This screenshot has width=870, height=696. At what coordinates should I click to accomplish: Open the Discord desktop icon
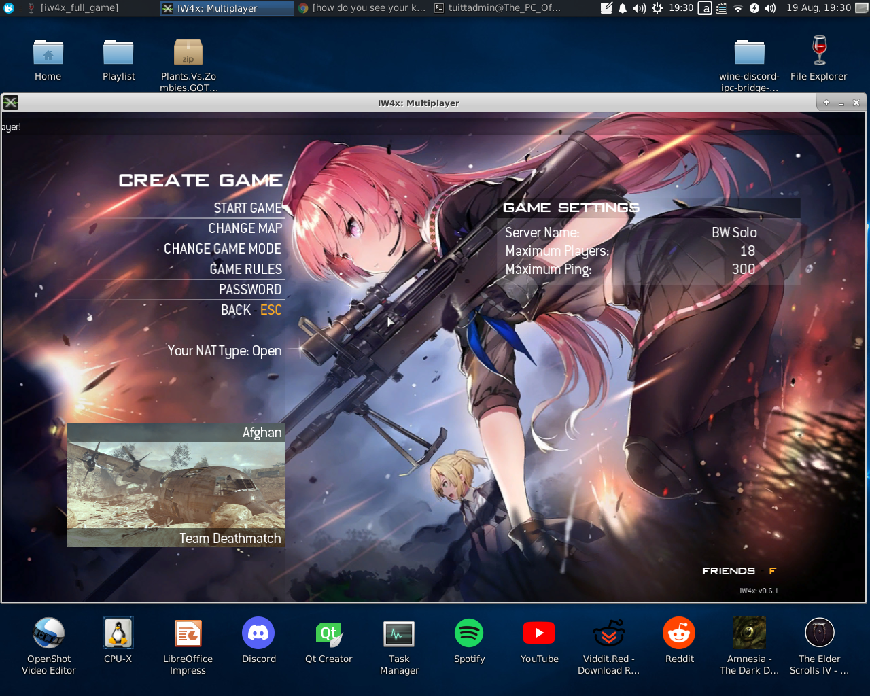[258, 640]
